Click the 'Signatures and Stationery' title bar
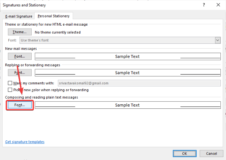Image resolution: width=226 pixels, height=160 pixels. 75,5
